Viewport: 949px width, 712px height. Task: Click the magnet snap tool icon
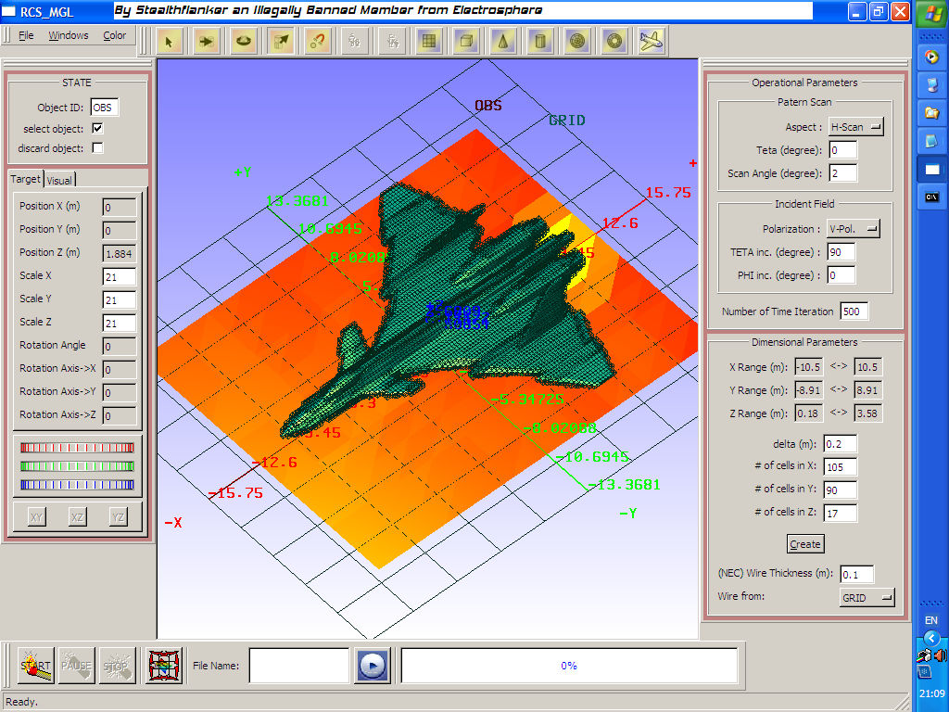[318, 41]
